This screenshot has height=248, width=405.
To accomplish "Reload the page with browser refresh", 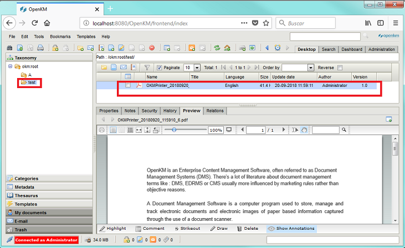I will [34, 23].
